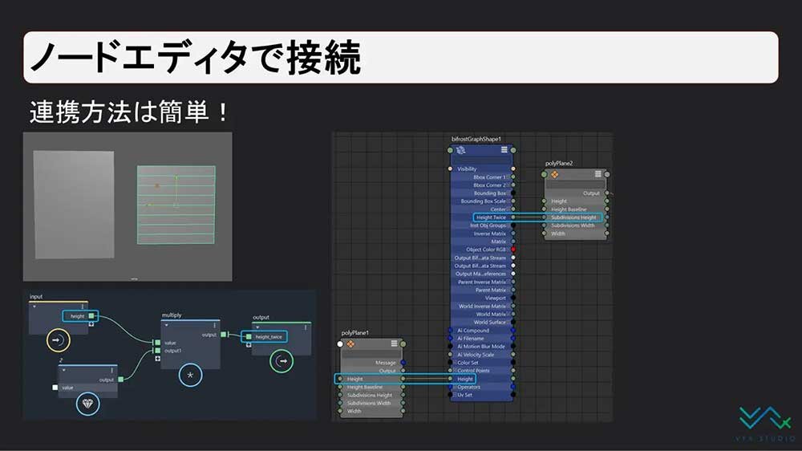Open the output node three-dot options
Screen dimensions: 802x451
coord(306,327)
